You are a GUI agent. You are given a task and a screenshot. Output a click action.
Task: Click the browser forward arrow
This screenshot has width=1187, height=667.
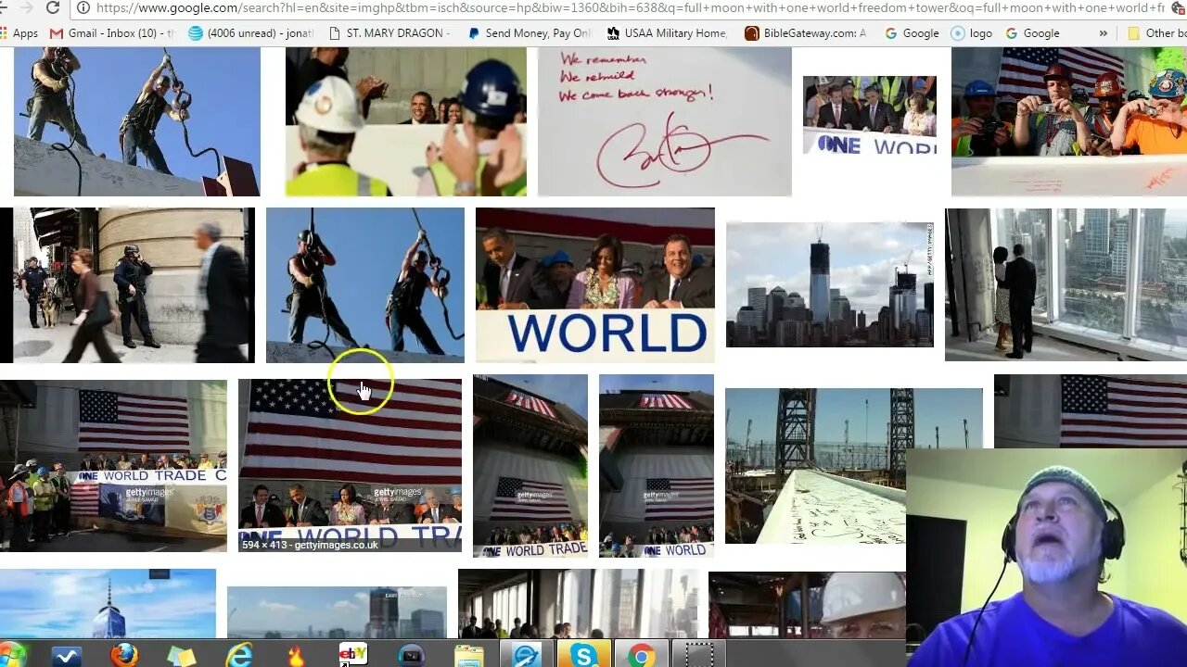tap(25, 7)
